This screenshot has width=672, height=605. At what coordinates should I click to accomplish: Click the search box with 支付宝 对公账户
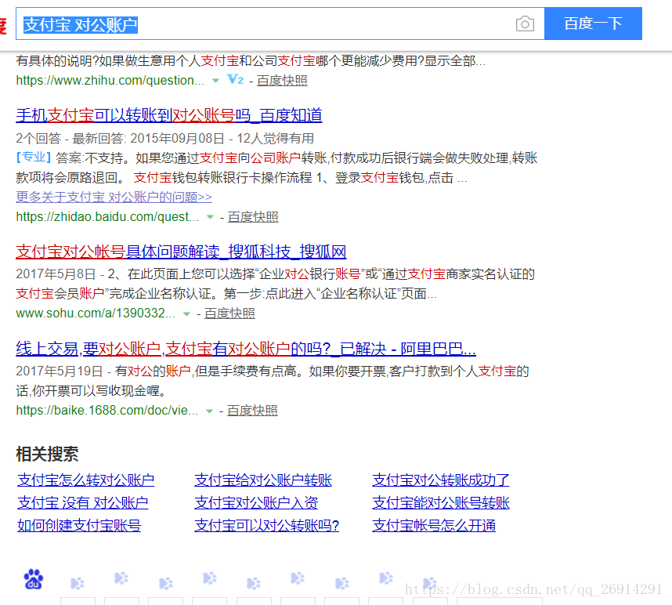pos(280,24)
